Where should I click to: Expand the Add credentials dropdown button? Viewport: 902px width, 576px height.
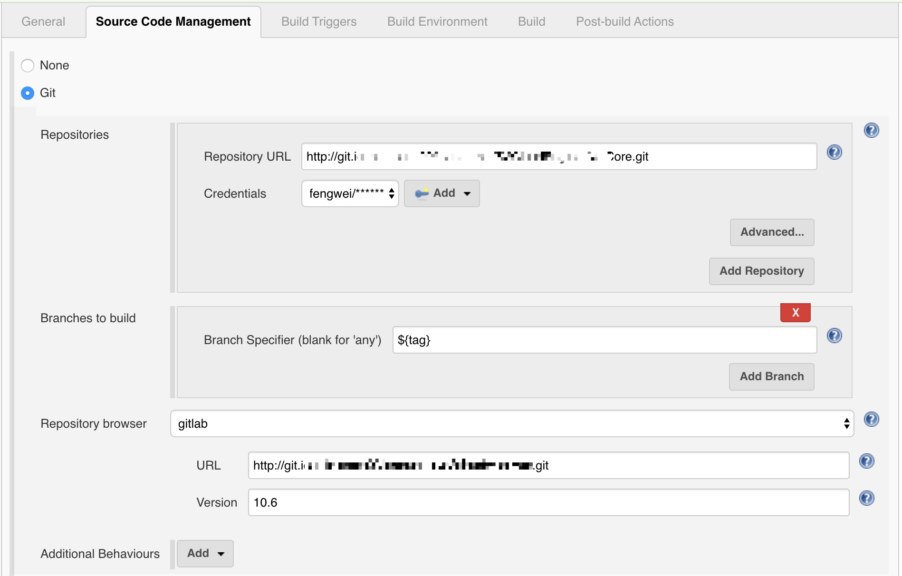(x=441, y=193)
